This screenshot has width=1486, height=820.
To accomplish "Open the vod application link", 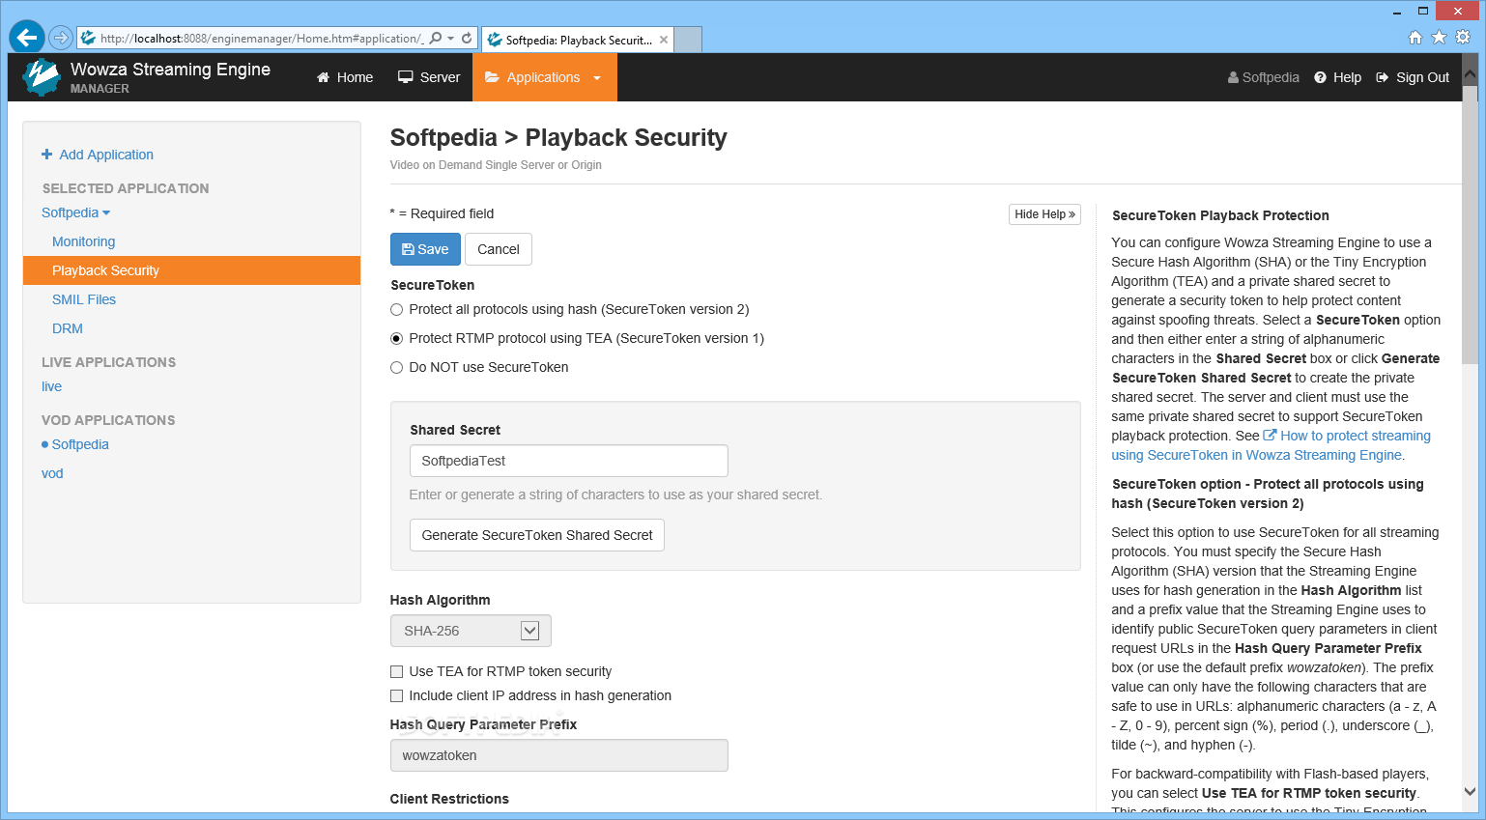I will click(52, 473).
